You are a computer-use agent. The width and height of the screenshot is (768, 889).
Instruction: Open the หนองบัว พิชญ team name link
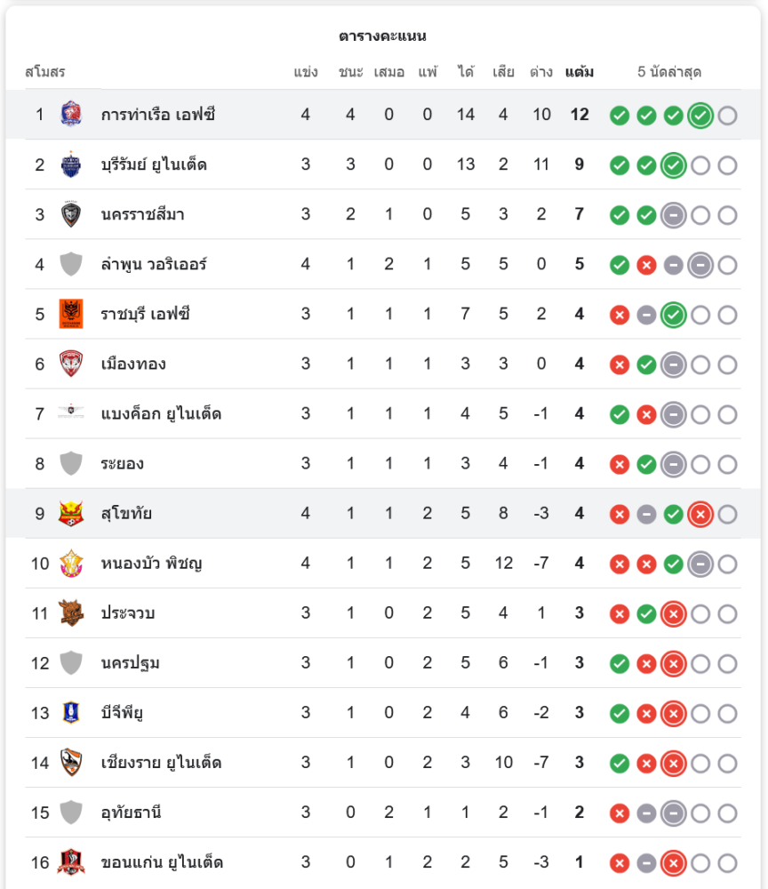coord(151,564)
